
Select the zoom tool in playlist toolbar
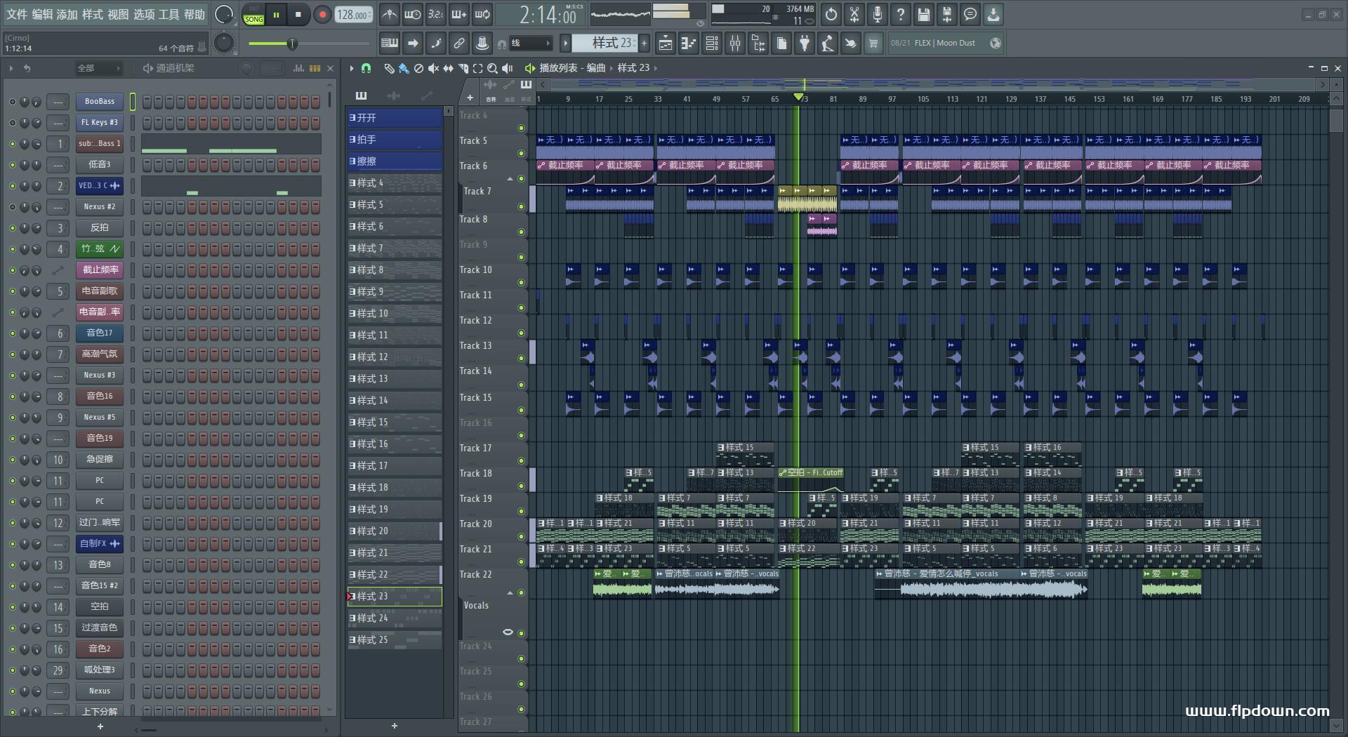(492, 68)
